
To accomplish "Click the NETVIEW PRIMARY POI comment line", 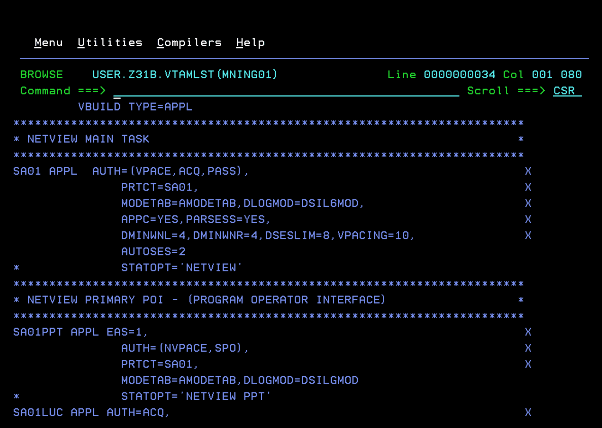I will [x=206, y=300].
